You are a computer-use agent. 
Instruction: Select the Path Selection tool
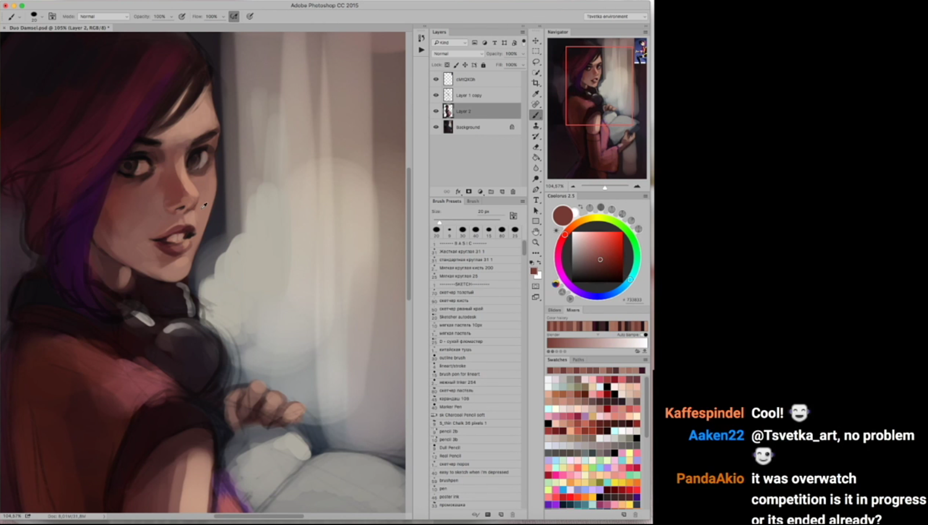(536, 210)
